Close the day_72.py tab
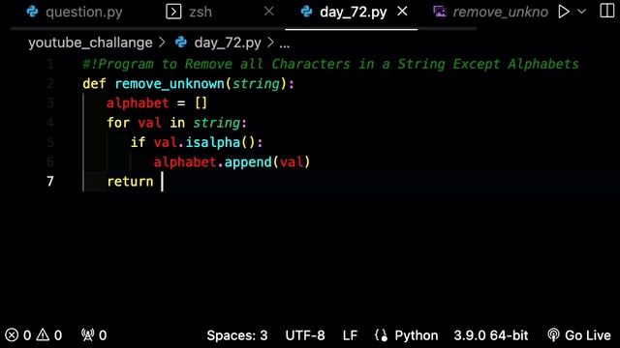This screenshot has height=348, width=620. point(403,12)
